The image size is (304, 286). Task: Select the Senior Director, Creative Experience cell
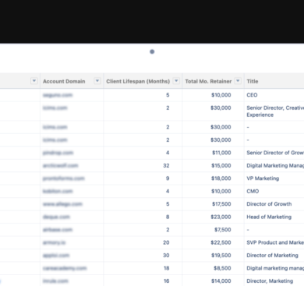(x=275, y=111)
